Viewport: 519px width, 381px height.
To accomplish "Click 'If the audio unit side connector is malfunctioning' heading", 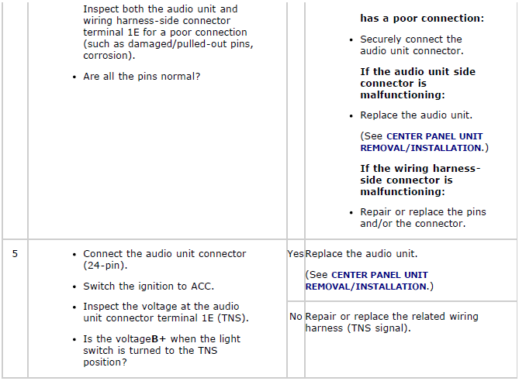I will pos(417,84).
